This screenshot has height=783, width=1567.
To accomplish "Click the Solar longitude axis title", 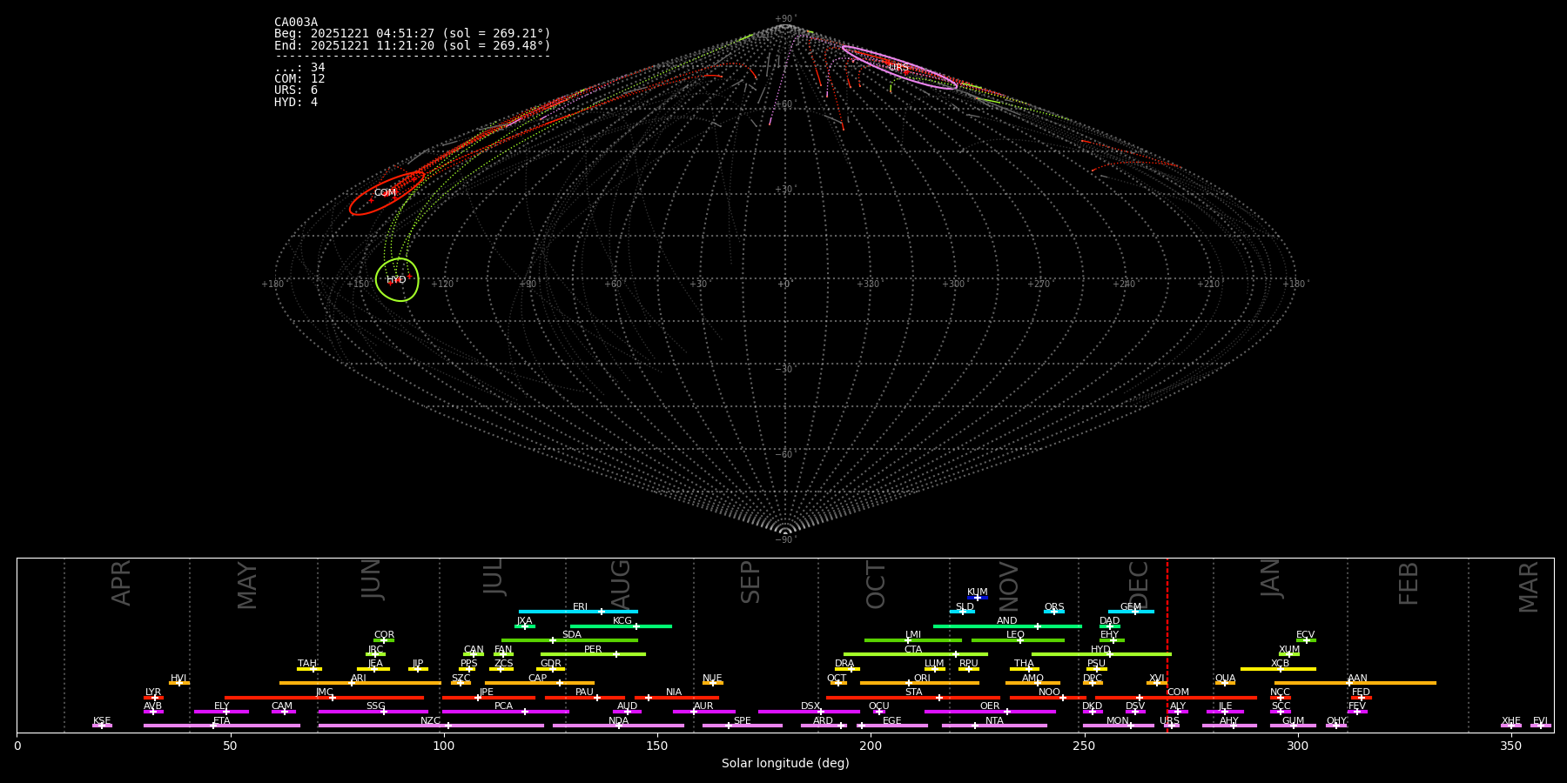I will 785,764.
